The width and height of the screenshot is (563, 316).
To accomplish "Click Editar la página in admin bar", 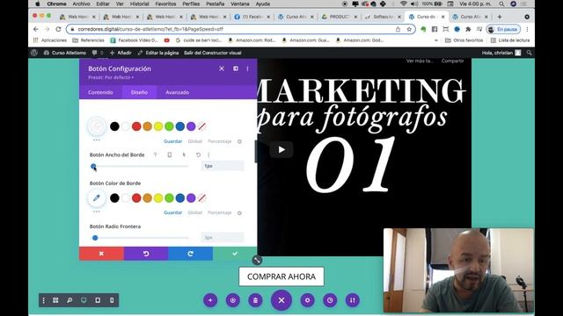I will point(158,53).
